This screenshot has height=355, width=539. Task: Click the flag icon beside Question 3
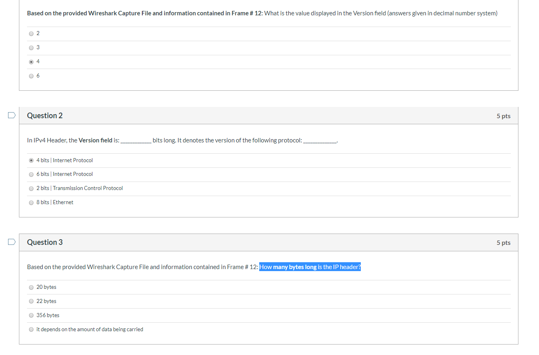click(12, 242)
